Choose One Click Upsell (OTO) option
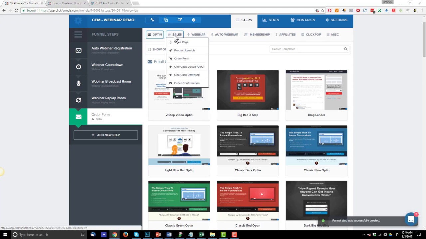Image resolution: width=426 pixels, height=239 pixels. (x=187, y=67)
